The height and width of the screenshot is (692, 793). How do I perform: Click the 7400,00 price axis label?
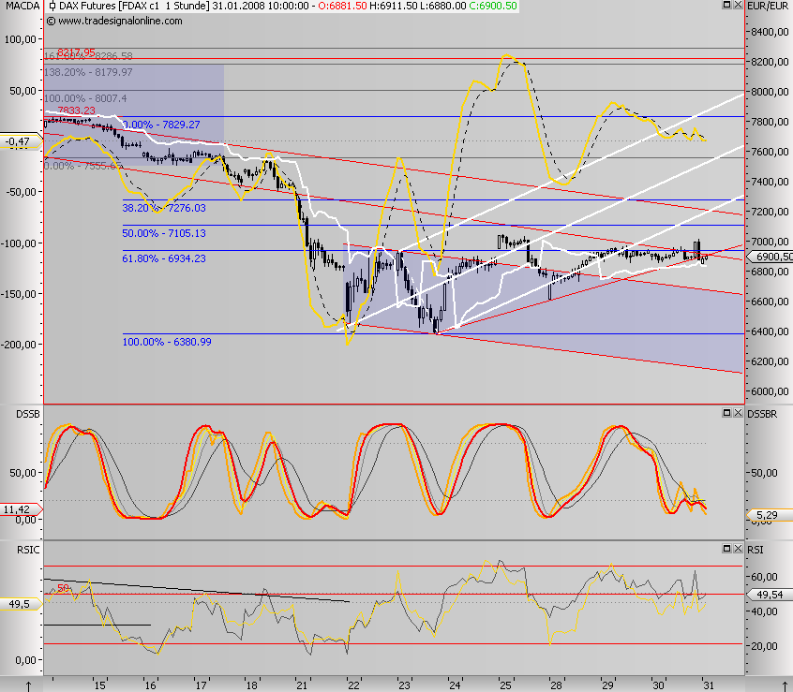(770, 182)
